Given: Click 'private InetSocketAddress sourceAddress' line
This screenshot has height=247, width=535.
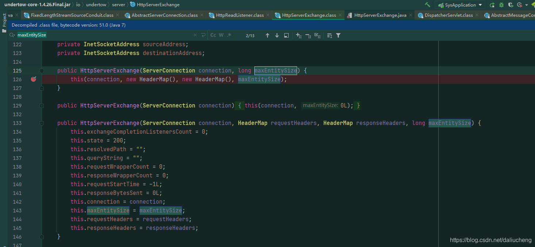Looking at the screenshot, I should (123, 44).
